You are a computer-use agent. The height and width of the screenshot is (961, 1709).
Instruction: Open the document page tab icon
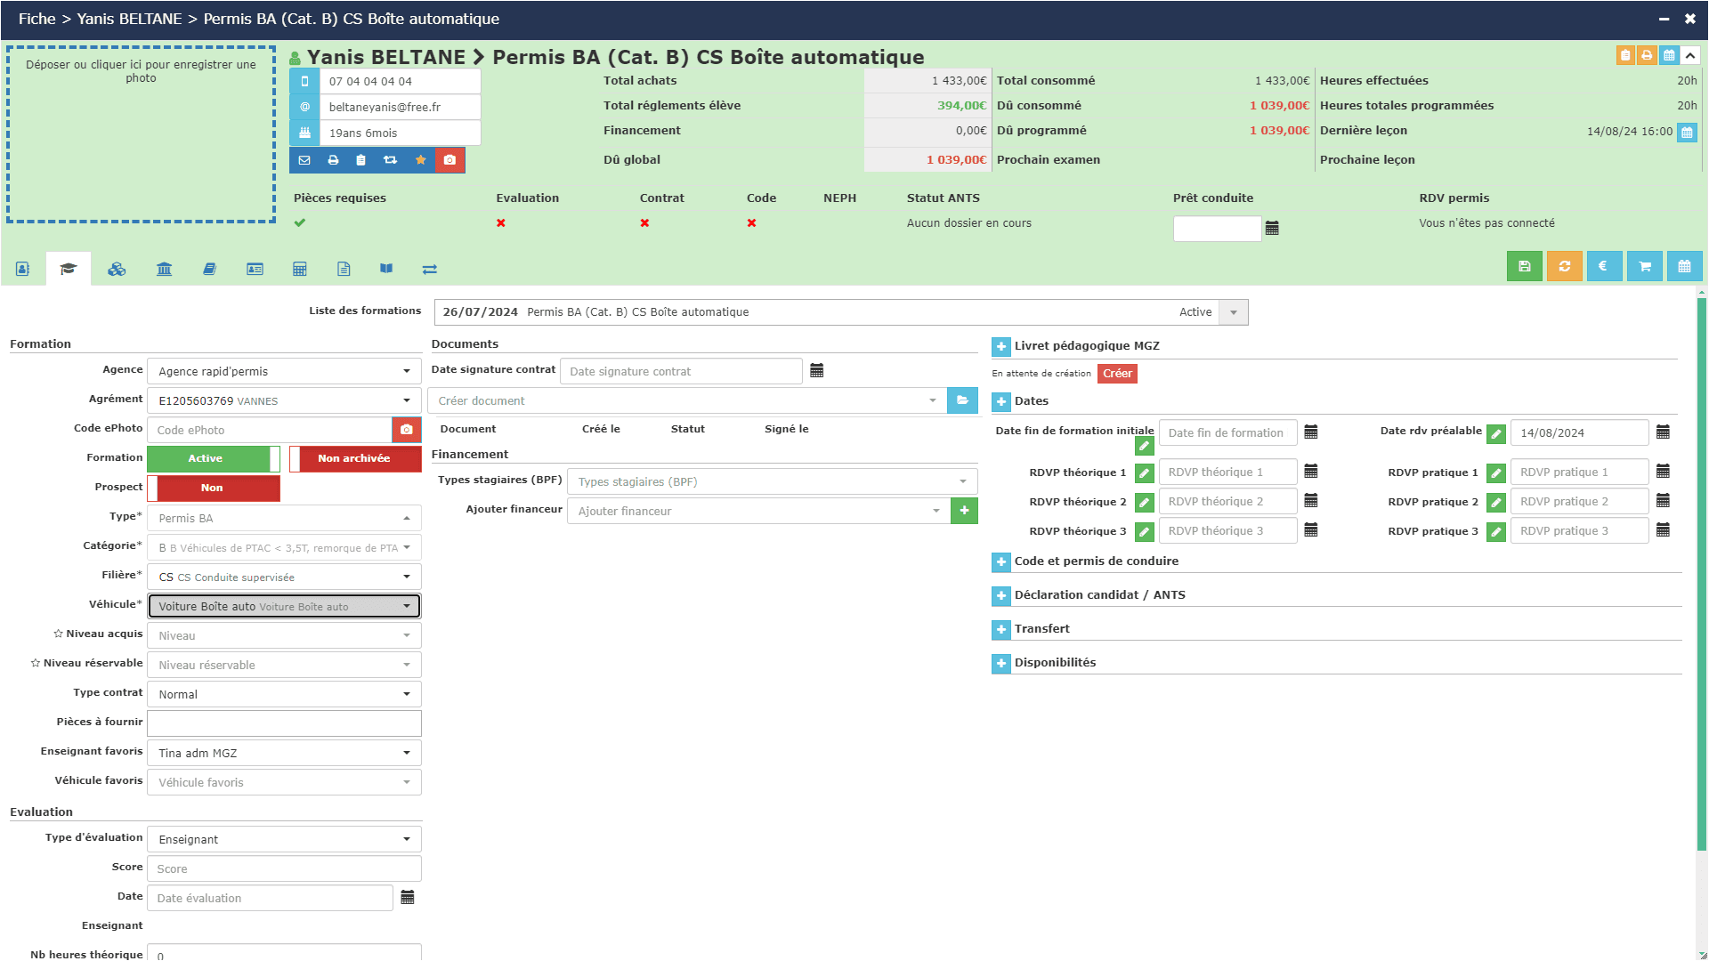tap(344, 269)
